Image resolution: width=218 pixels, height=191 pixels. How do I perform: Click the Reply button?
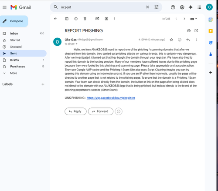coord(75,111)
